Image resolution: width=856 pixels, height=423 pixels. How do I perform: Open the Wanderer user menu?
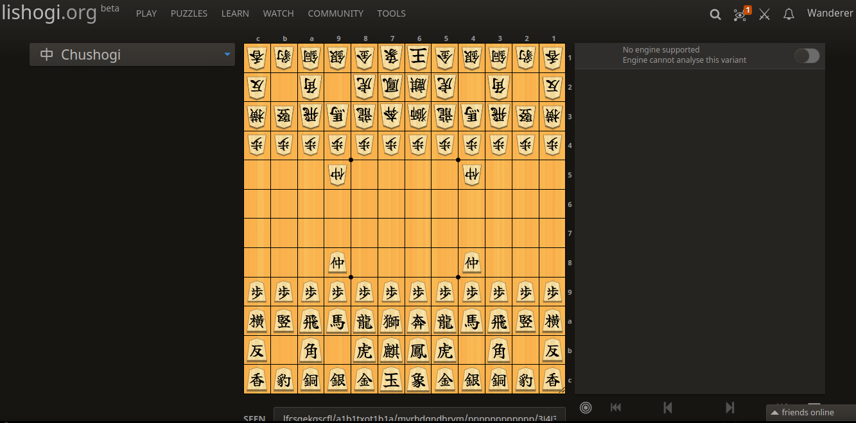click(x=830, y=13)
